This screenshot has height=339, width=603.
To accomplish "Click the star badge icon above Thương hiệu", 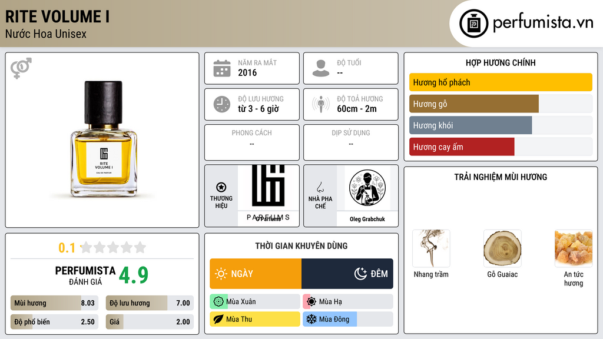I will (x=221, y=187).
